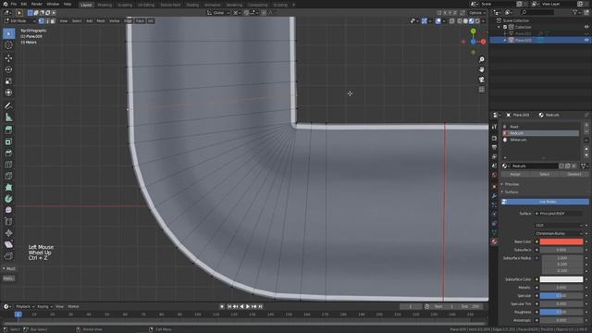Collapse the Surface panel
Image resolution: width=592 pixels, height=333 pixels.
512,192
